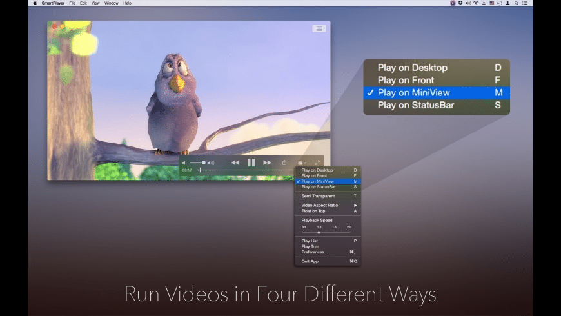Screen dimensions: 561x316
Task: Set max volume via loud speaker icon
Action: tap(211, 163)
